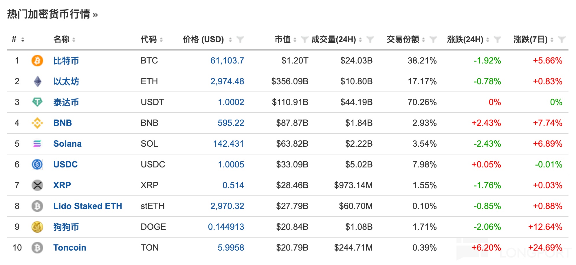Toggle sort arrows on 名称 column
Screen dimensions: 576x265
click(x=74, y=40)
